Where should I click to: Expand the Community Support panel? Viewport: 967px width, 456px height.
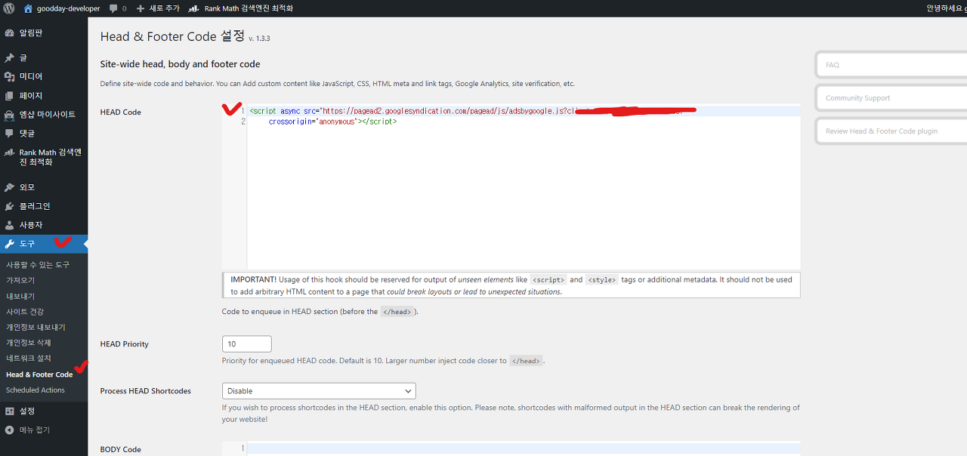pyautogui.click(x=891, y=98)
